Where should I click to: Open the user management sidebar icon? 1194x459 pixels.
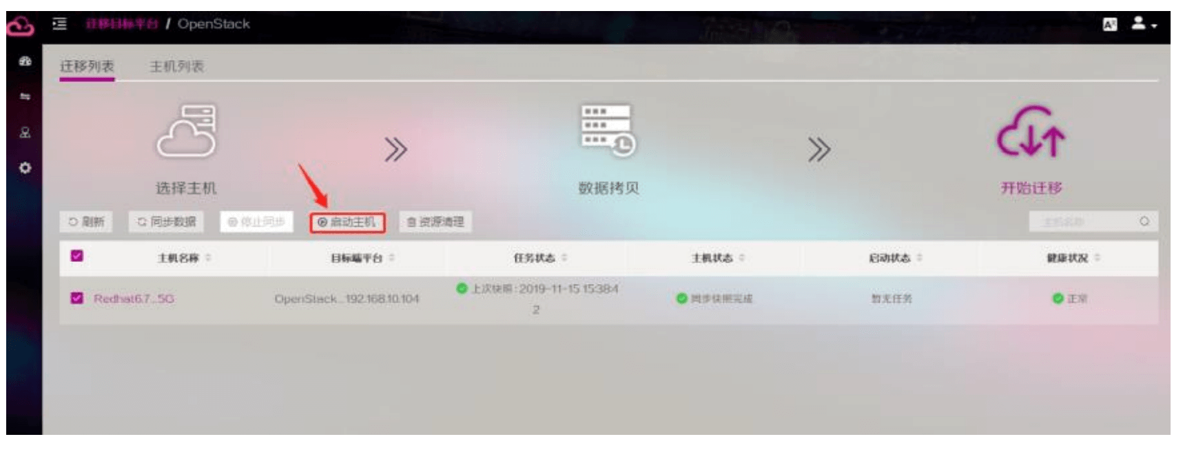point(25,133)
